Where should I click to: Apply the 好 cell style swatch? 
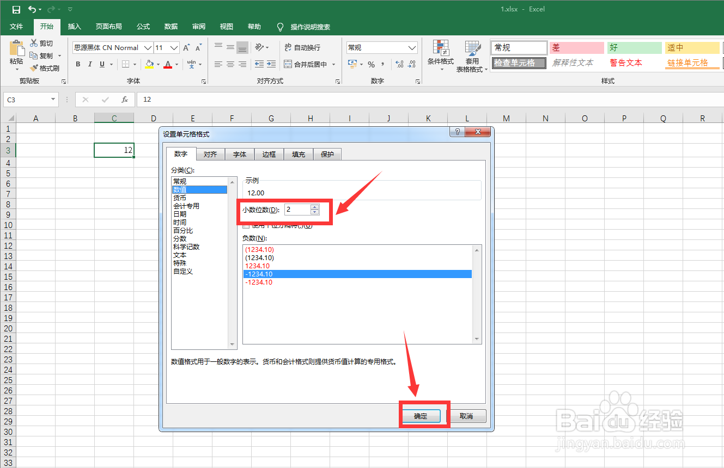[635, 48]
